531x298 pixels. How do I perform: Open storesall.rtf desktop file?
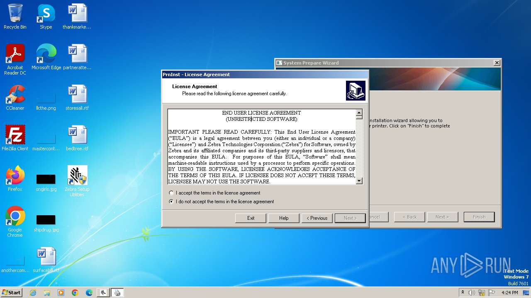[x=77, y=98]
